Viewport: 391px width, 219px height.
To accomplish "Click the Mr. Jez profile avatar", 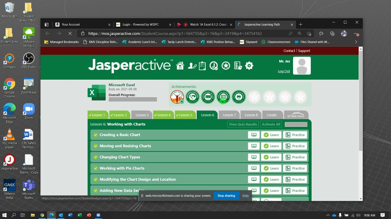I will (302, 66).
